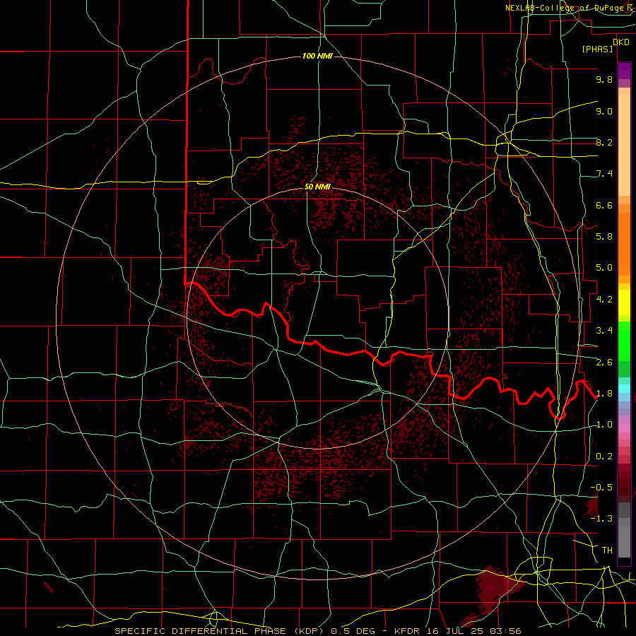This screenshot has width=636, height=636.
Task: Click the 5.0 value on color scale
Action: click(604, 268)
